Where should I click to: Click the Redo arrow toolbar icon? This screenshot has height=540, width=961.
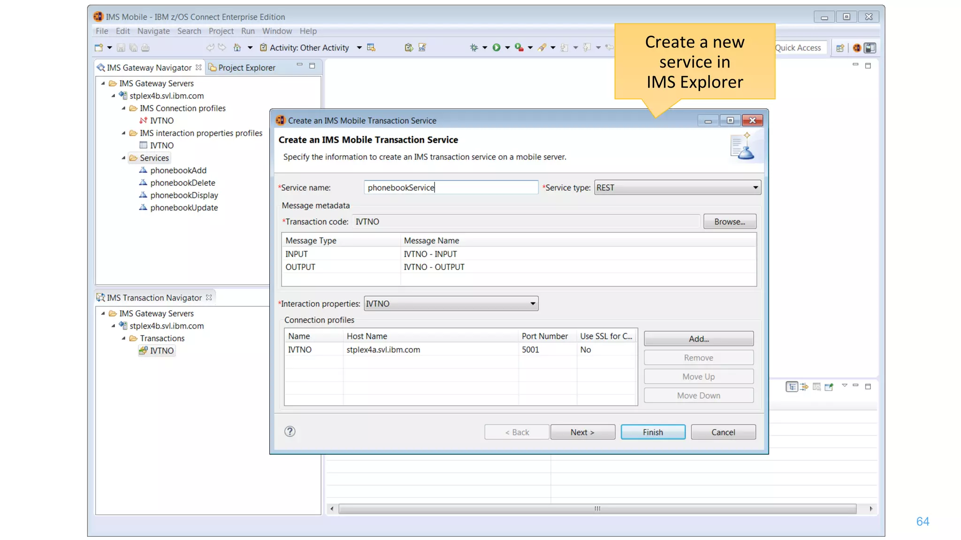click(x=222, y=47)
